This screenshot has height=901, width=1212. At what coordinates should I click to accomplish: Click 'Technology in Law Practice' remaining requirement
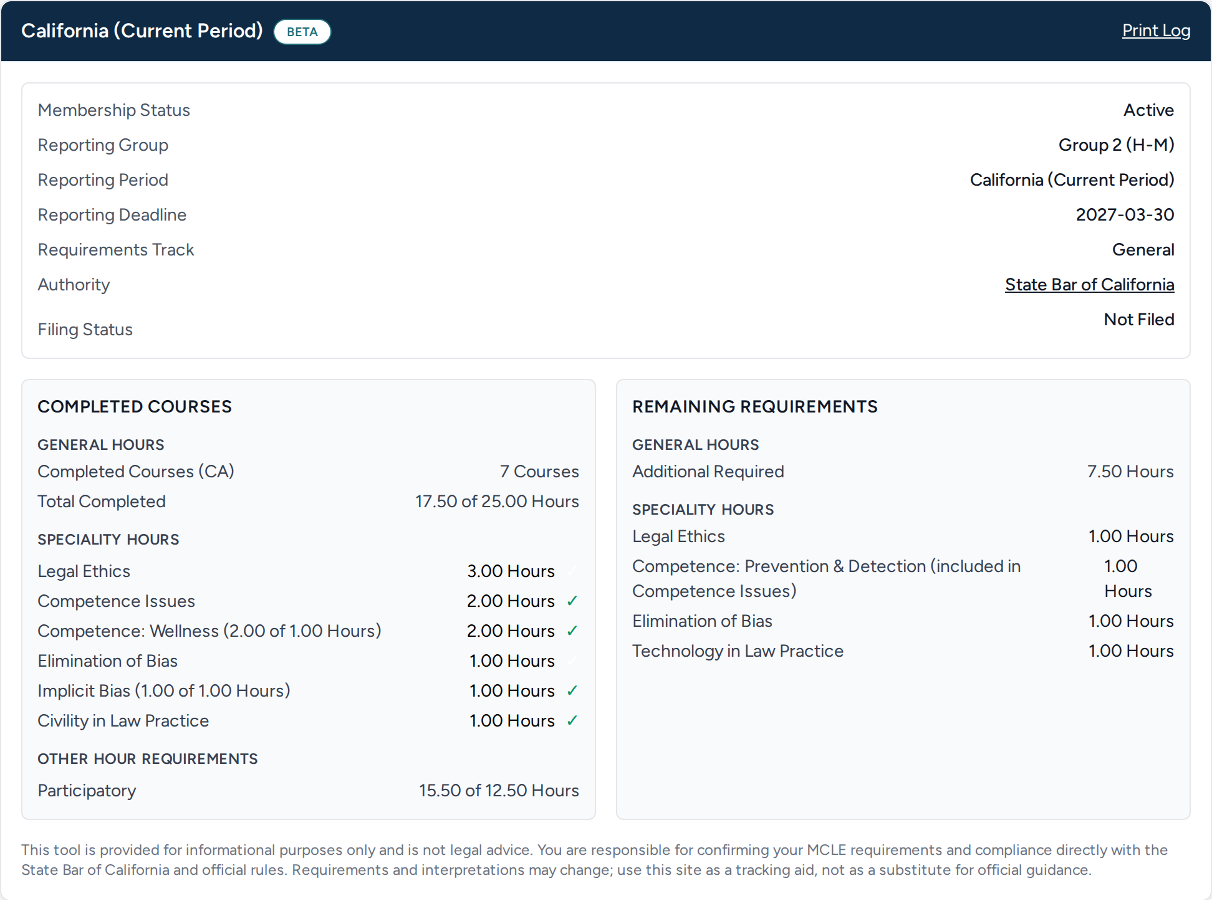point(738,651)
